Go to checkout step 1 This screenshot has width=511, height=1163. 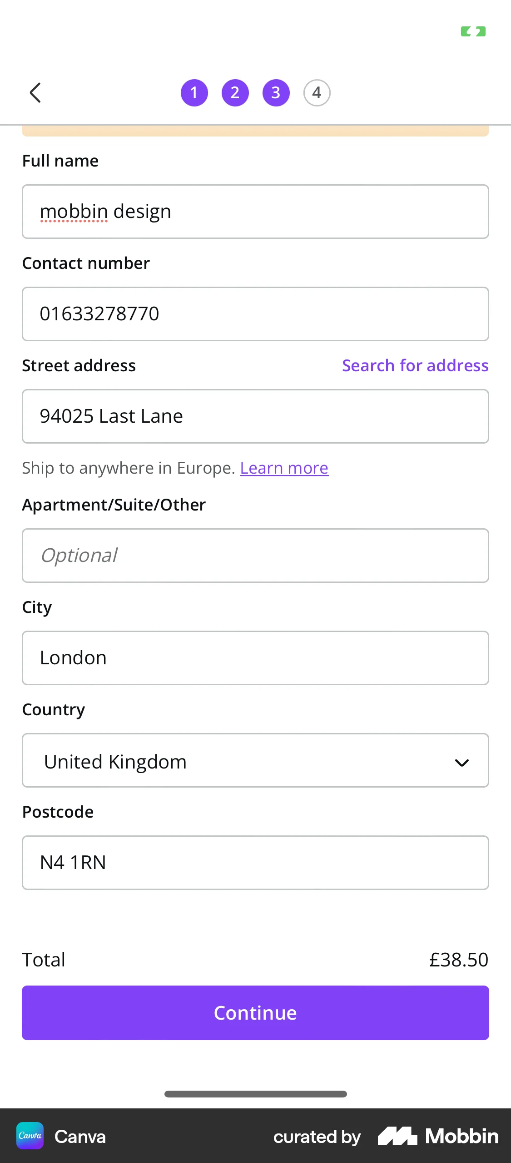coord(194,93)
